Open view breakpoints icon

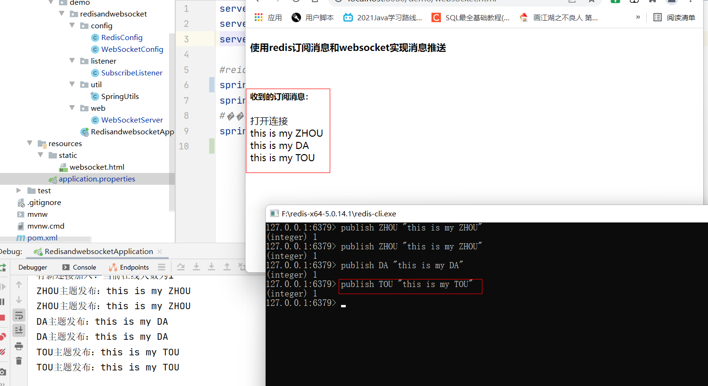[x=2, y=337]
